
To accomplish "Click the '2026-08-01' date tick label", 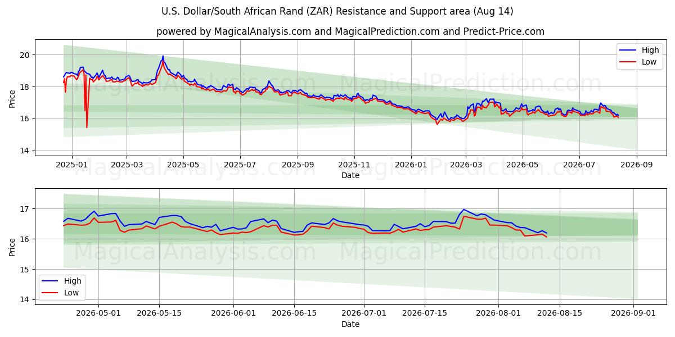I will click(499, 314).
